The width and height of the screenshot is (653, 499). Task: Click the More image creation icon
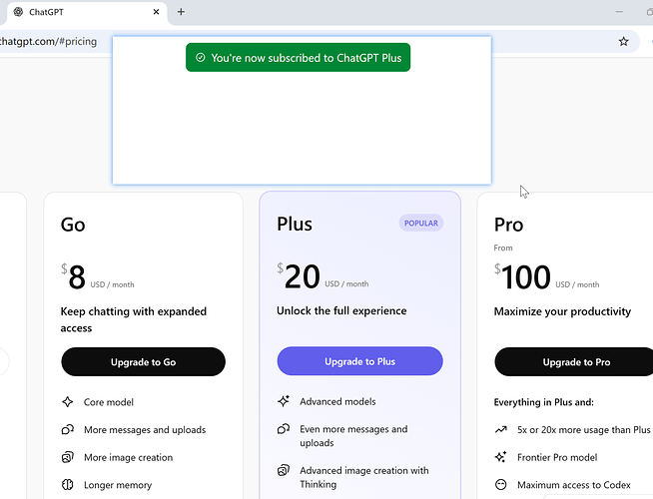click(x=68, y=457)
